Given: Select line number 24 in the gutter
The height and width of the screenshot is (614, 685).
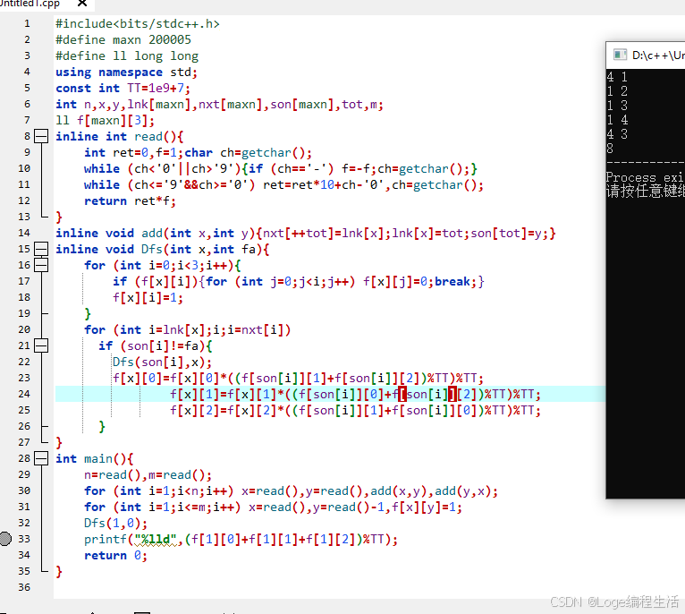Looking at the screenshot, I should coord(24,395).
